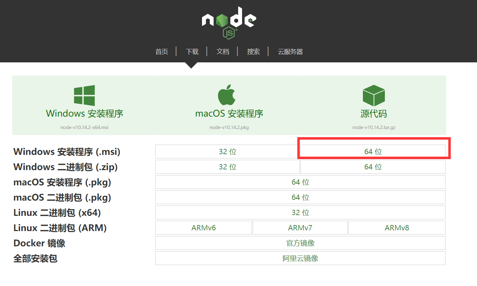Viewport: 477px width, 286px height.
Task: Click the Windows 二进制包 (.zip) row label
Action: 66,167
